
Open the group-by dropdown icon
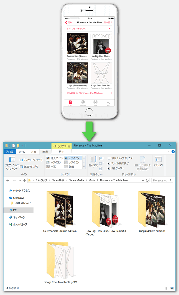tap(101, 158)
